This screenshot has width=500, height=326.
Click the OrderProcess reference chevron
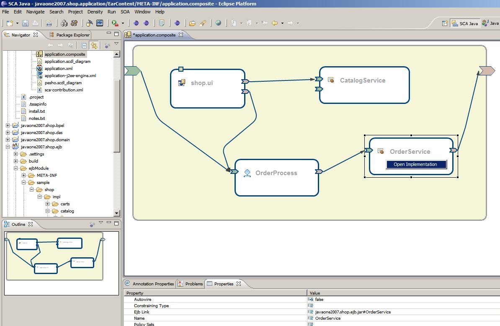point(319,172)
